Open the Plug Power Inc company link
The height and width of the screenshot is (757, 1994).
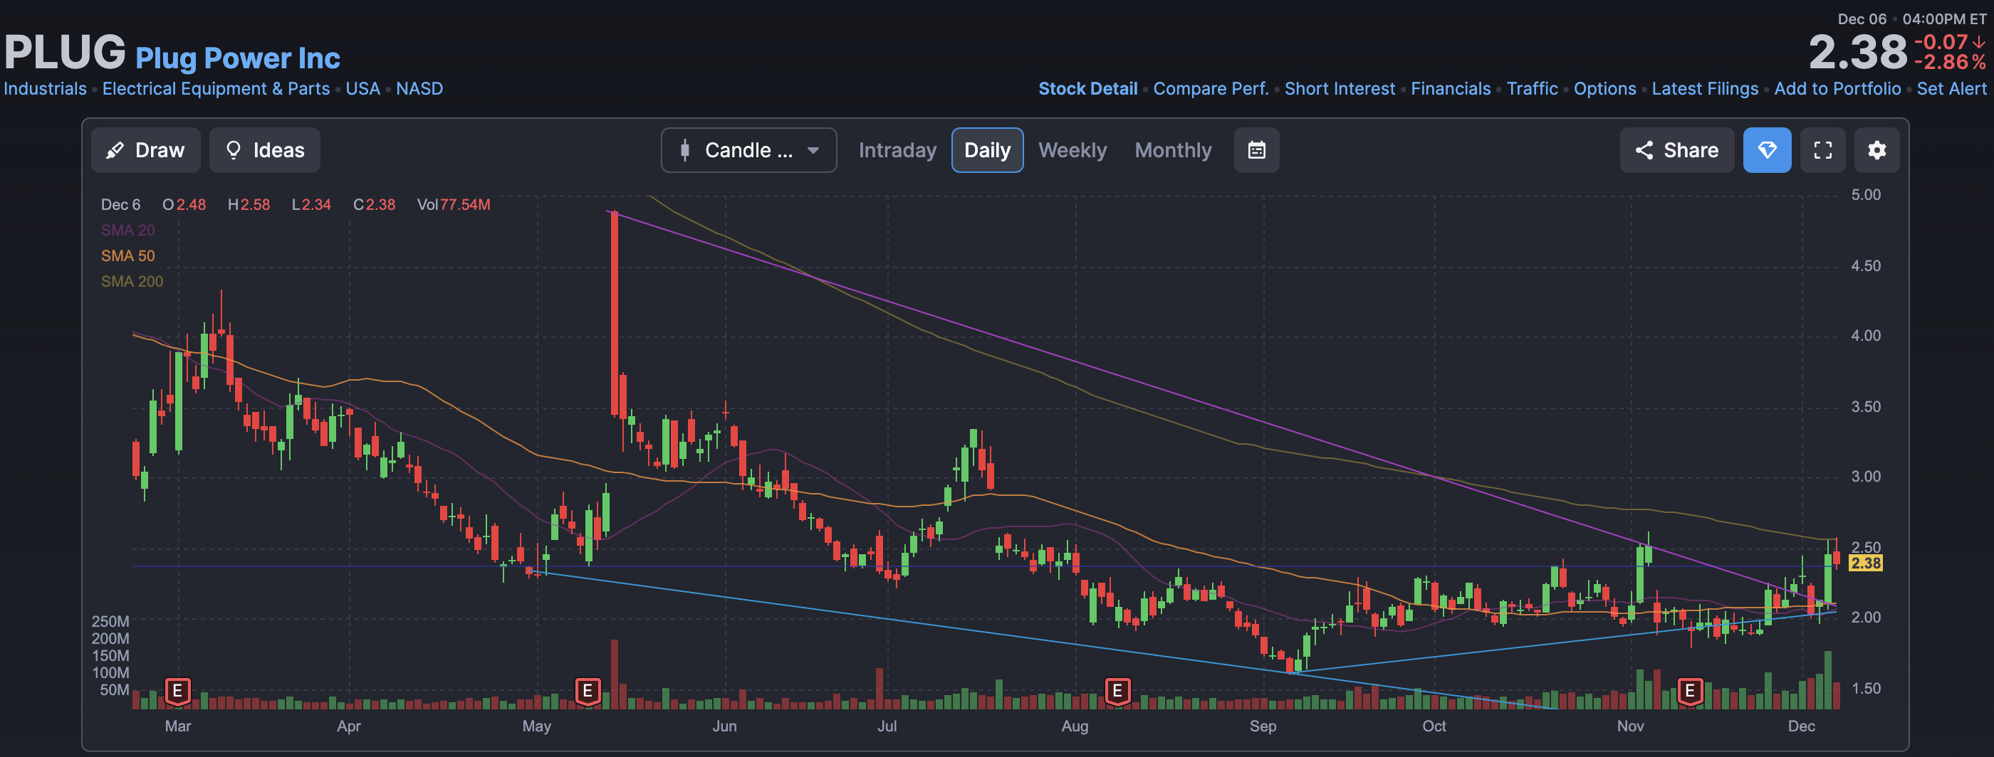[x=238, y=58]
